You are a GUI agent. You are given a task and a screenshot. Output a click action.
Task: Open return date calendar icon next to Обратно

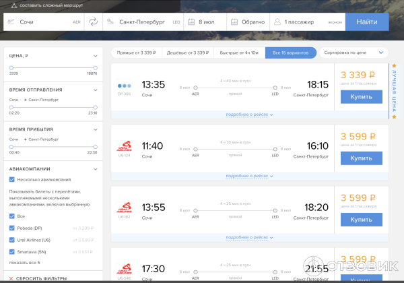point(234,22)
